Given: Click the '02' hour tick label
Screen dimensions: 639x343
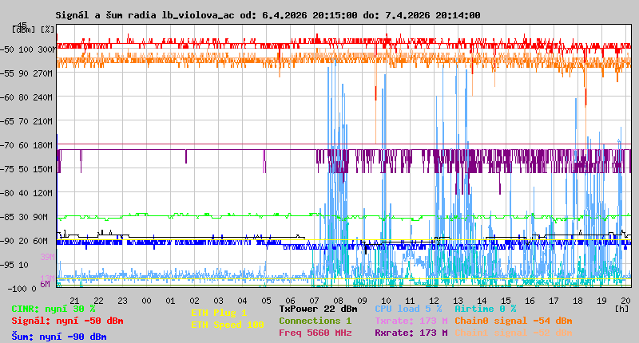Looking at the screenshot, I should (194, 301).
